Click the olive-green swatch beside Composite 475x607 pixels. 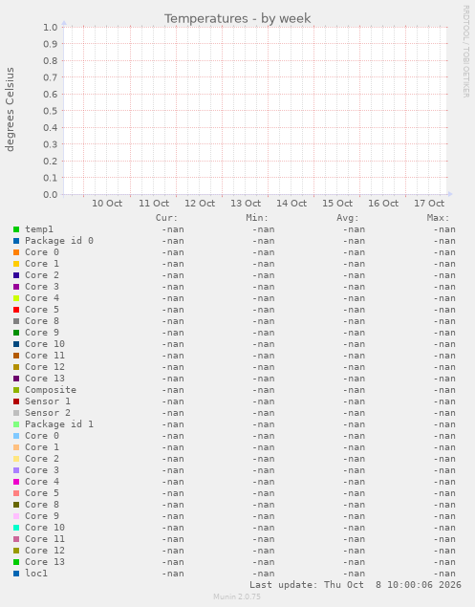point(16,390)
